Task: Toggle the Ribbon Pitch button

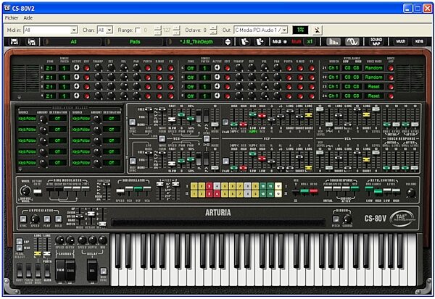Action: [336, 219]
